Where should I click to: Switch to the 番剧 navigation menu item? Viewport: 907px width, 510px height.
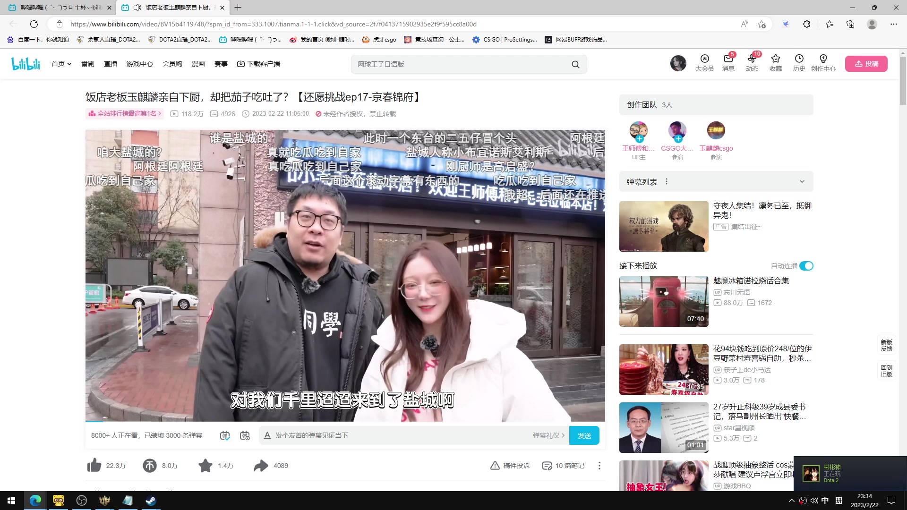pyautogui.click(x=88, y=64)
